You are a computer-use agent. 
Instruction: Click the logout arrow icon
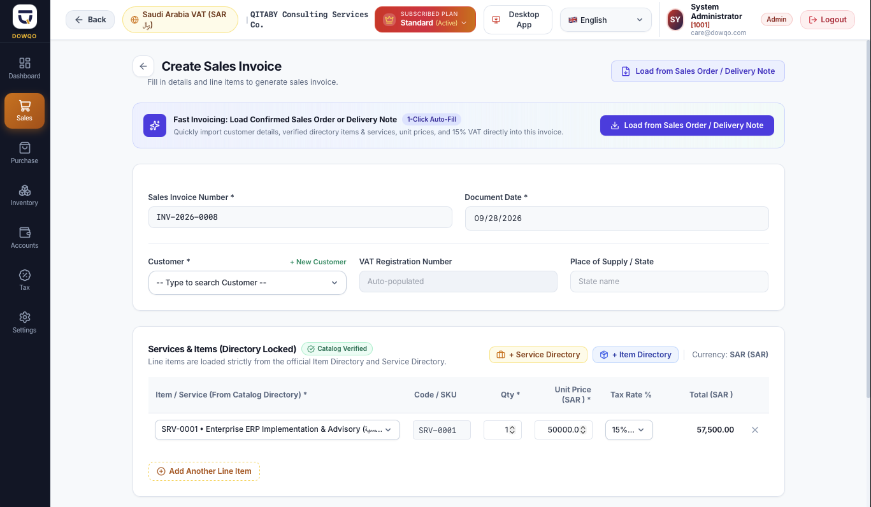(x=813, y=20)
